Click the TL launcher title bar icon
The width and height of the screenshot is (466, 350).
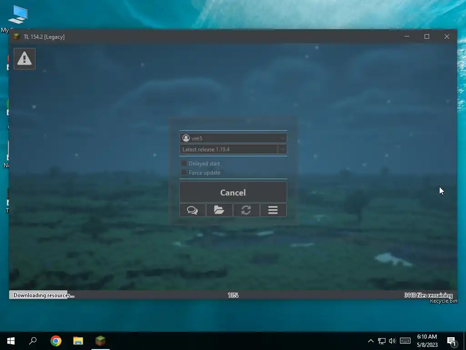[17, 36]
